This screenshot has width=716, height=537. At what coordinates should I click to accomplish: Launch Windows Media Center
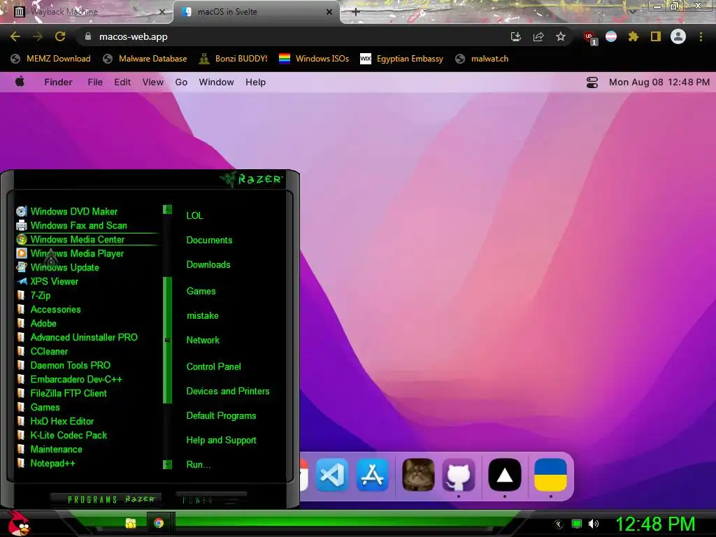[x=87, y=239]
